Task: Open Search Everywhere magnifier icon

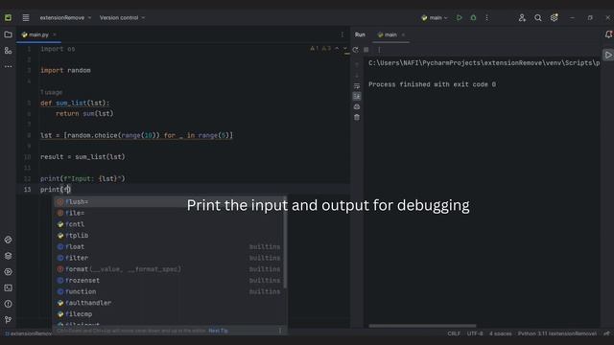Action: pyautogui.click(x=538, y=17)
